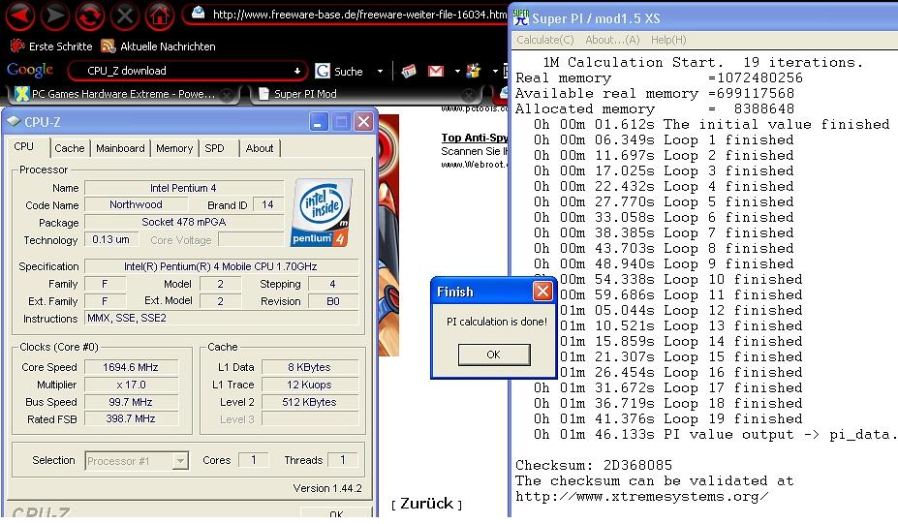The width and height of the screenshot is (898, 524).
Task: Click the browser forward arrow button
Action: click(x=55, y=15)
